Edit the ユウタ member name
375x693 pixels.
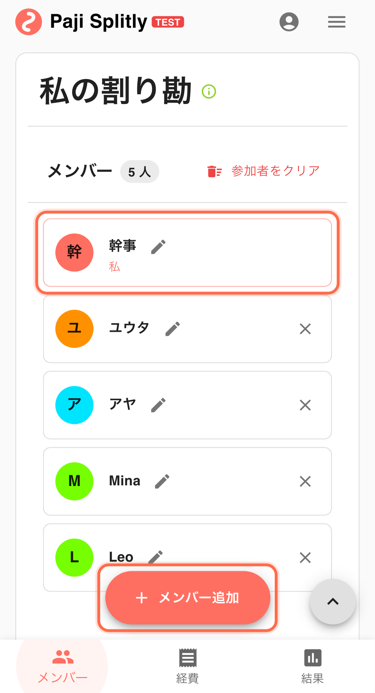(173, 329)
